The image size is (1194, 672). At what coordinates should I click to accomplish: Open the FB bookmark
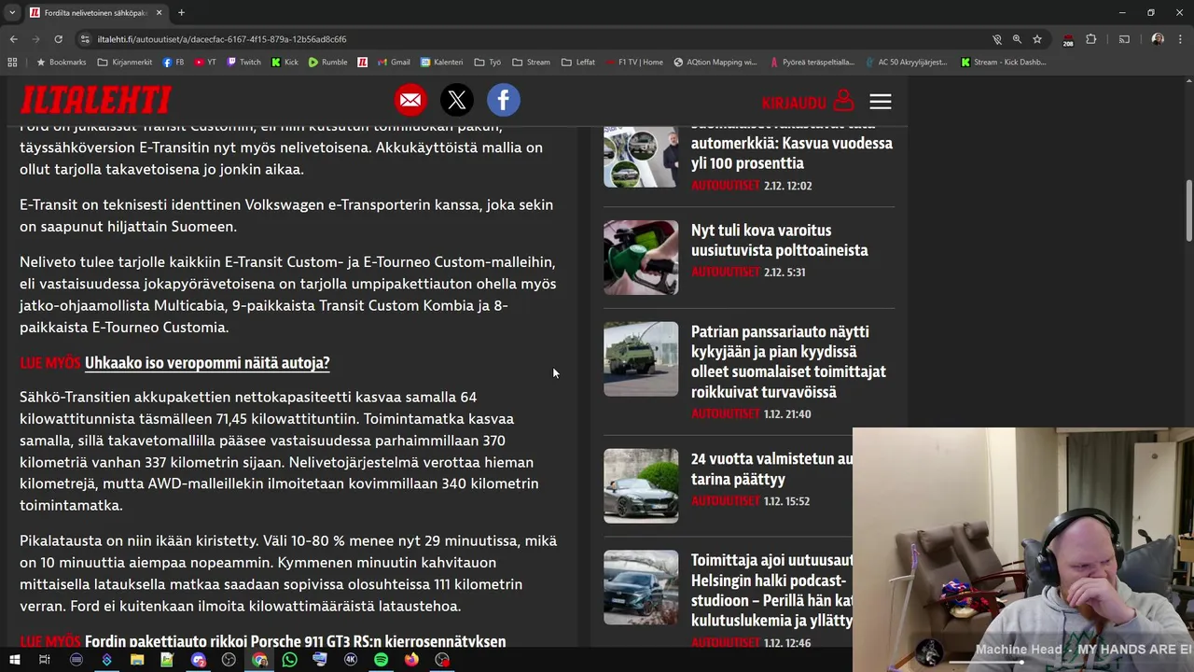(x=174, y=63)
